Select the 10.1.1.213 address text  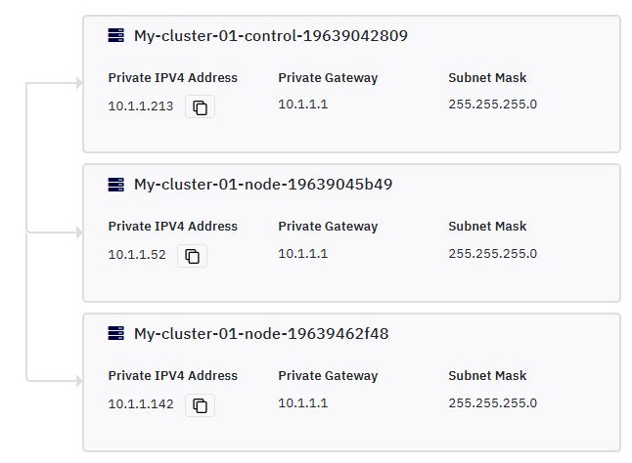(141, 106)
